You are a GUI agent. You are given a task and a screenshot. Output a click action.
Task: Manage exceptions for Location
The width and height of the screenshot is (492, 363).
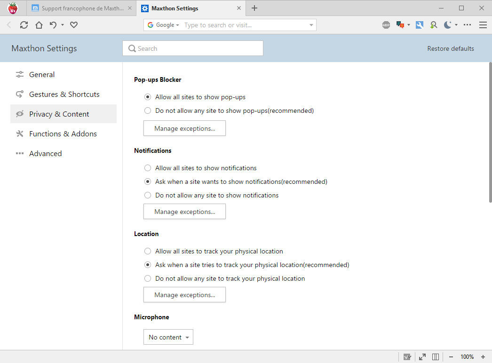coord(184,295)
